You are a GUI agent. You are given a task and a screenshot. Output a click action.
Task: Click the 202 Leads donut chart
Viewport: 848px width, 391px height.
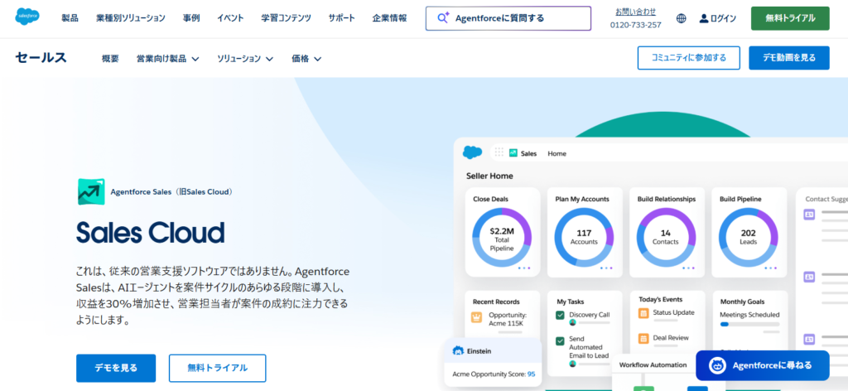(748, 238)
